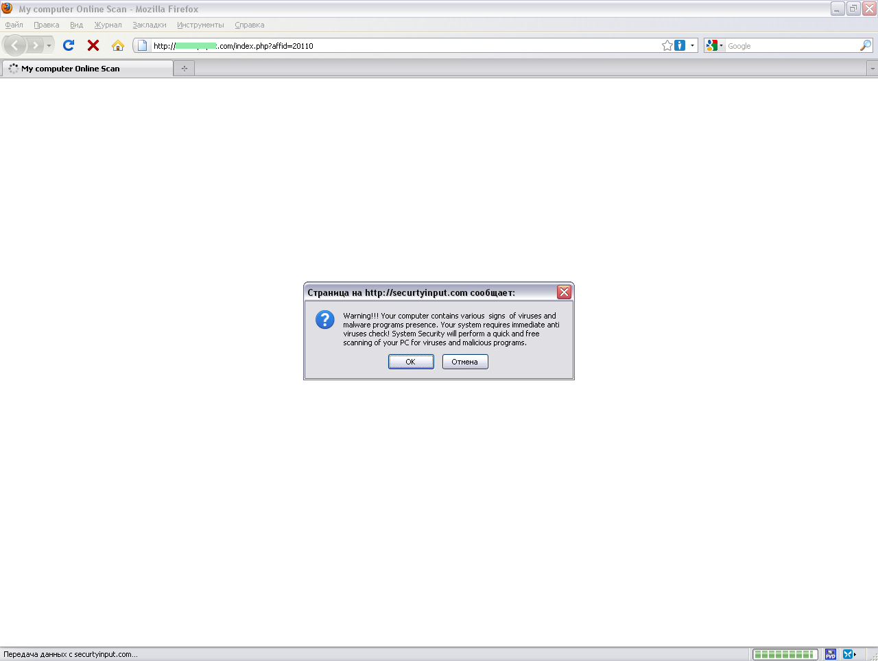Screen dimensions: 878x661
Task: Stop loading with the red X icon
Action: (93, 45)
